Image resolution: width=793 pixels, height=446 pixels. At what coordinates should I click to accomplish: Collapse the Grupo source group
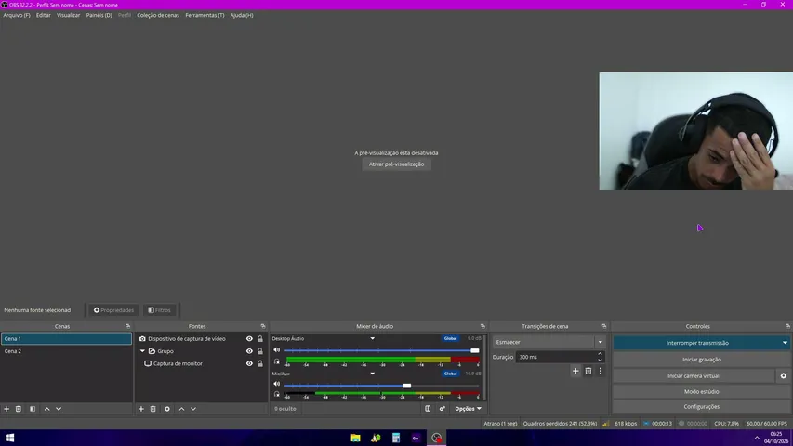click(x=142, y=351)
